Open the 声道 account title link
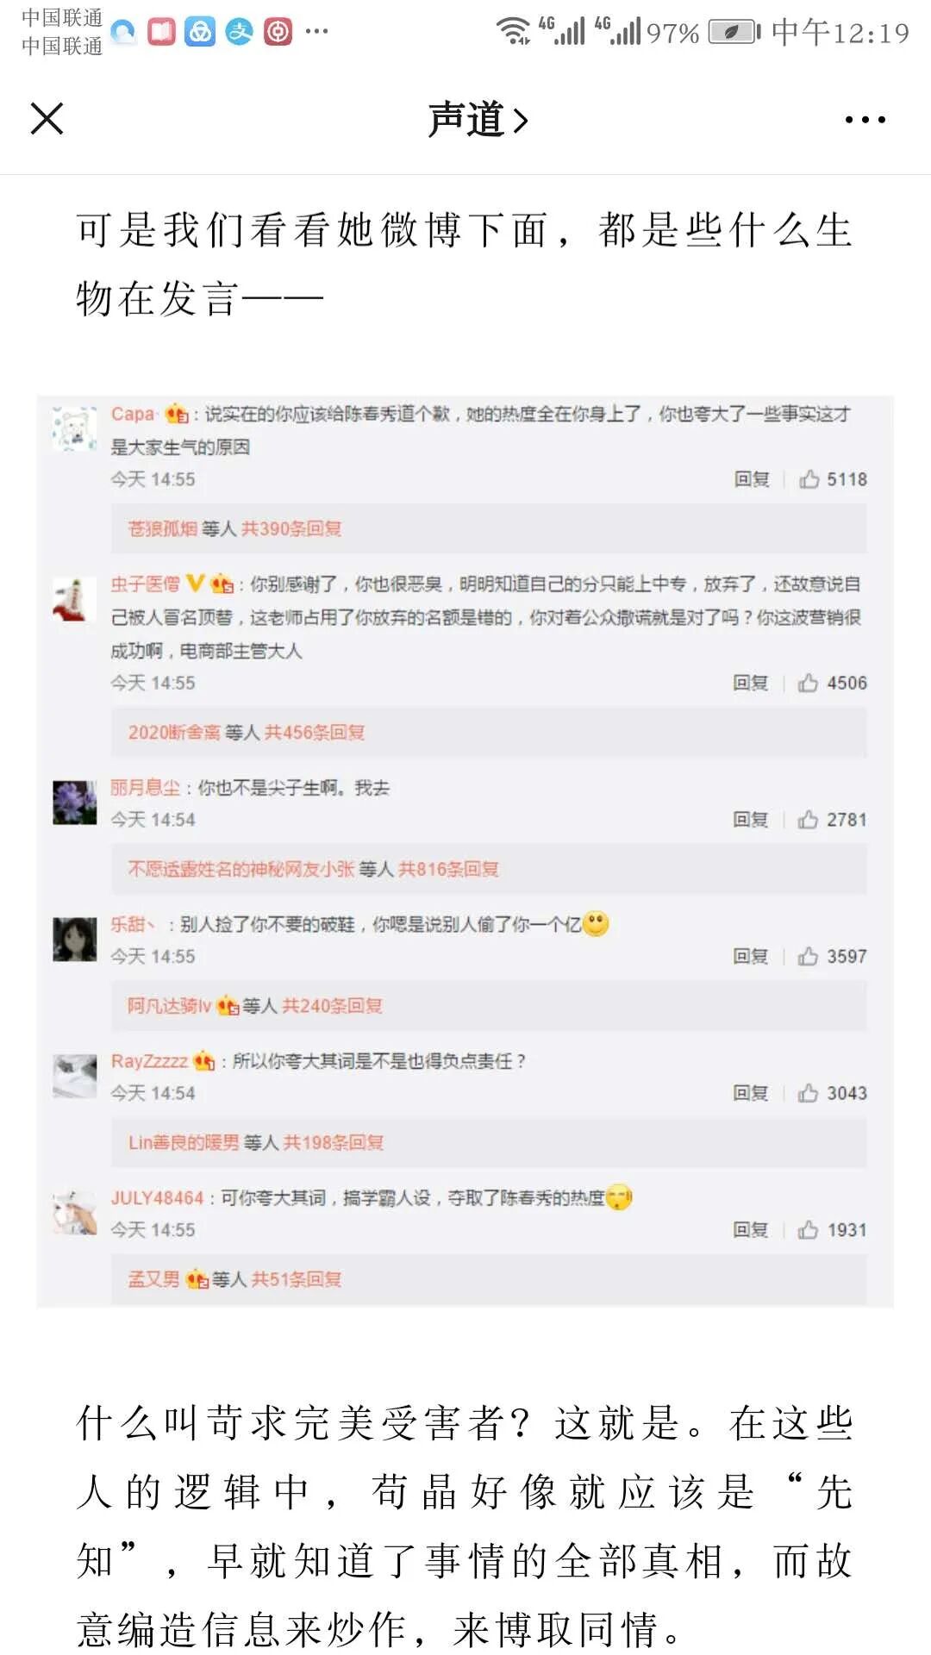The image size is (931, 1655). click(x=478, y=120)
